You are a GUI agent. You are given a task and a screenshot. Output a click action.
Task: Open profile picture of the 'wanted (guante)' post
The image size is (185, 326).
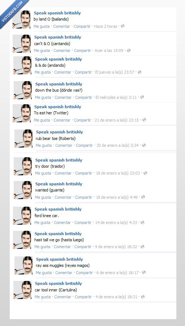coord(23,190)
